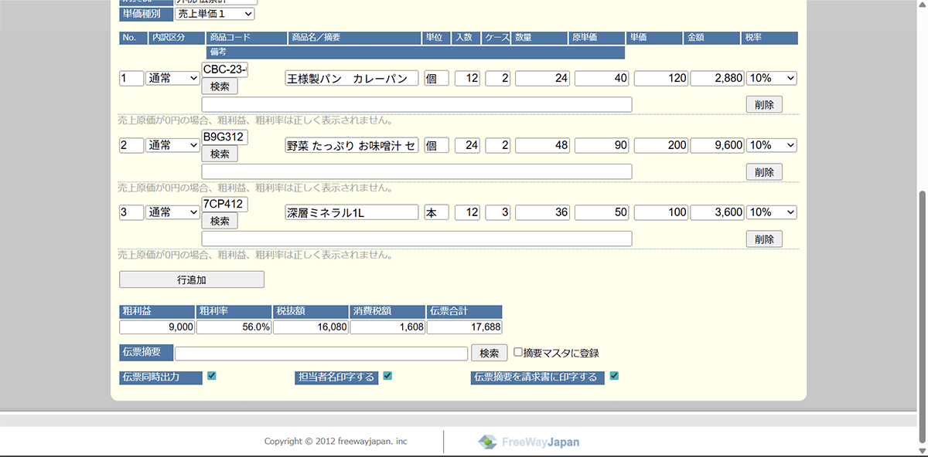Uncheck the 担当者名印字する checkbox
The image size is (928, 457).
coord(387,376)
